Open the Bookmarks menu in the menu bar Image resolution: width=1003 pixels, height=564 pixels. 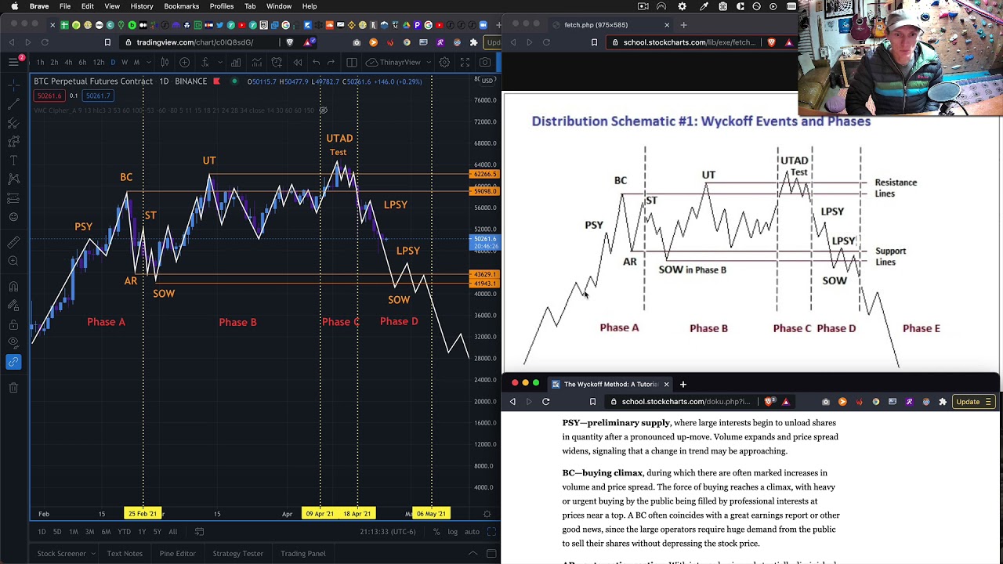[181, 6]
